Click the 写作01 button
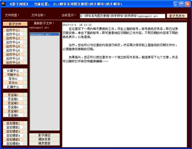The width and height of the screenshot is (192, 149). tap(13, 79)
